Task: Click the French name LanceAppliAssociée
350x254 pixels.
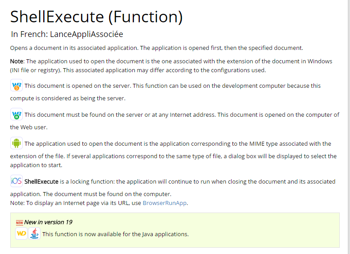Action: tap(86, 34)
